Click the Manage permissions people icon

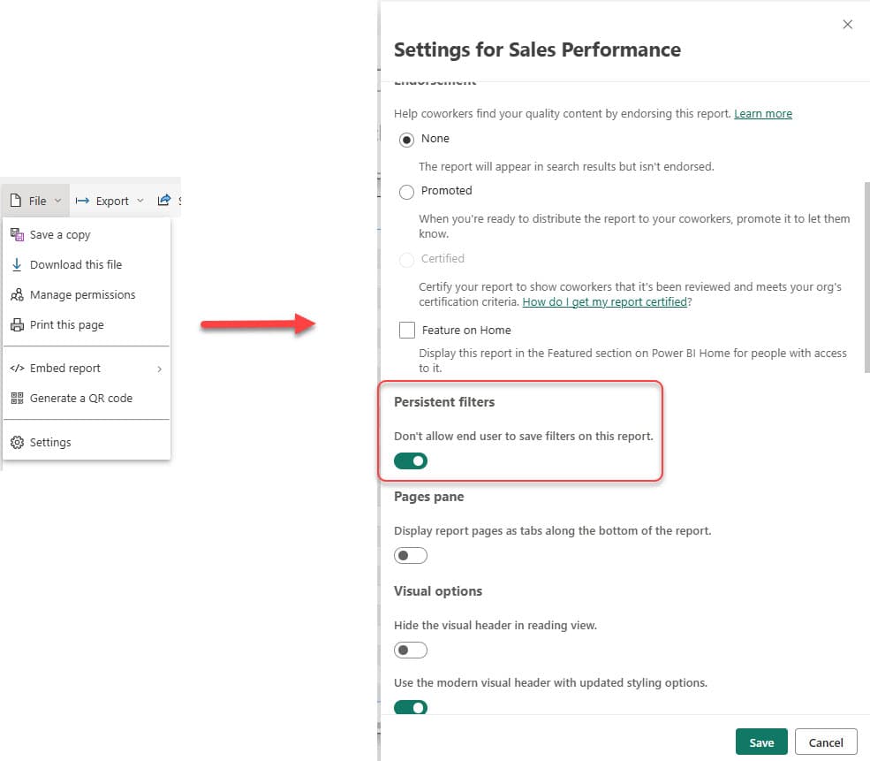(17, 294)
